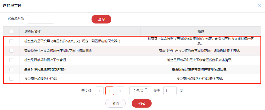The width and height of the screenshot is (265, 110).
Task: Open the 10 条/页 page size dropdown
Action: 140,91
